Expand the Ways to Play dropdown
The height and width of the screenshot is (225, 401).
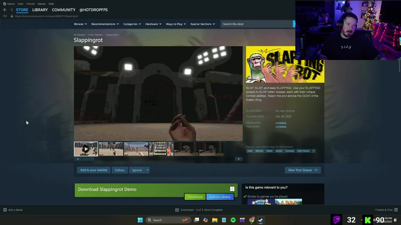point(176,24)
